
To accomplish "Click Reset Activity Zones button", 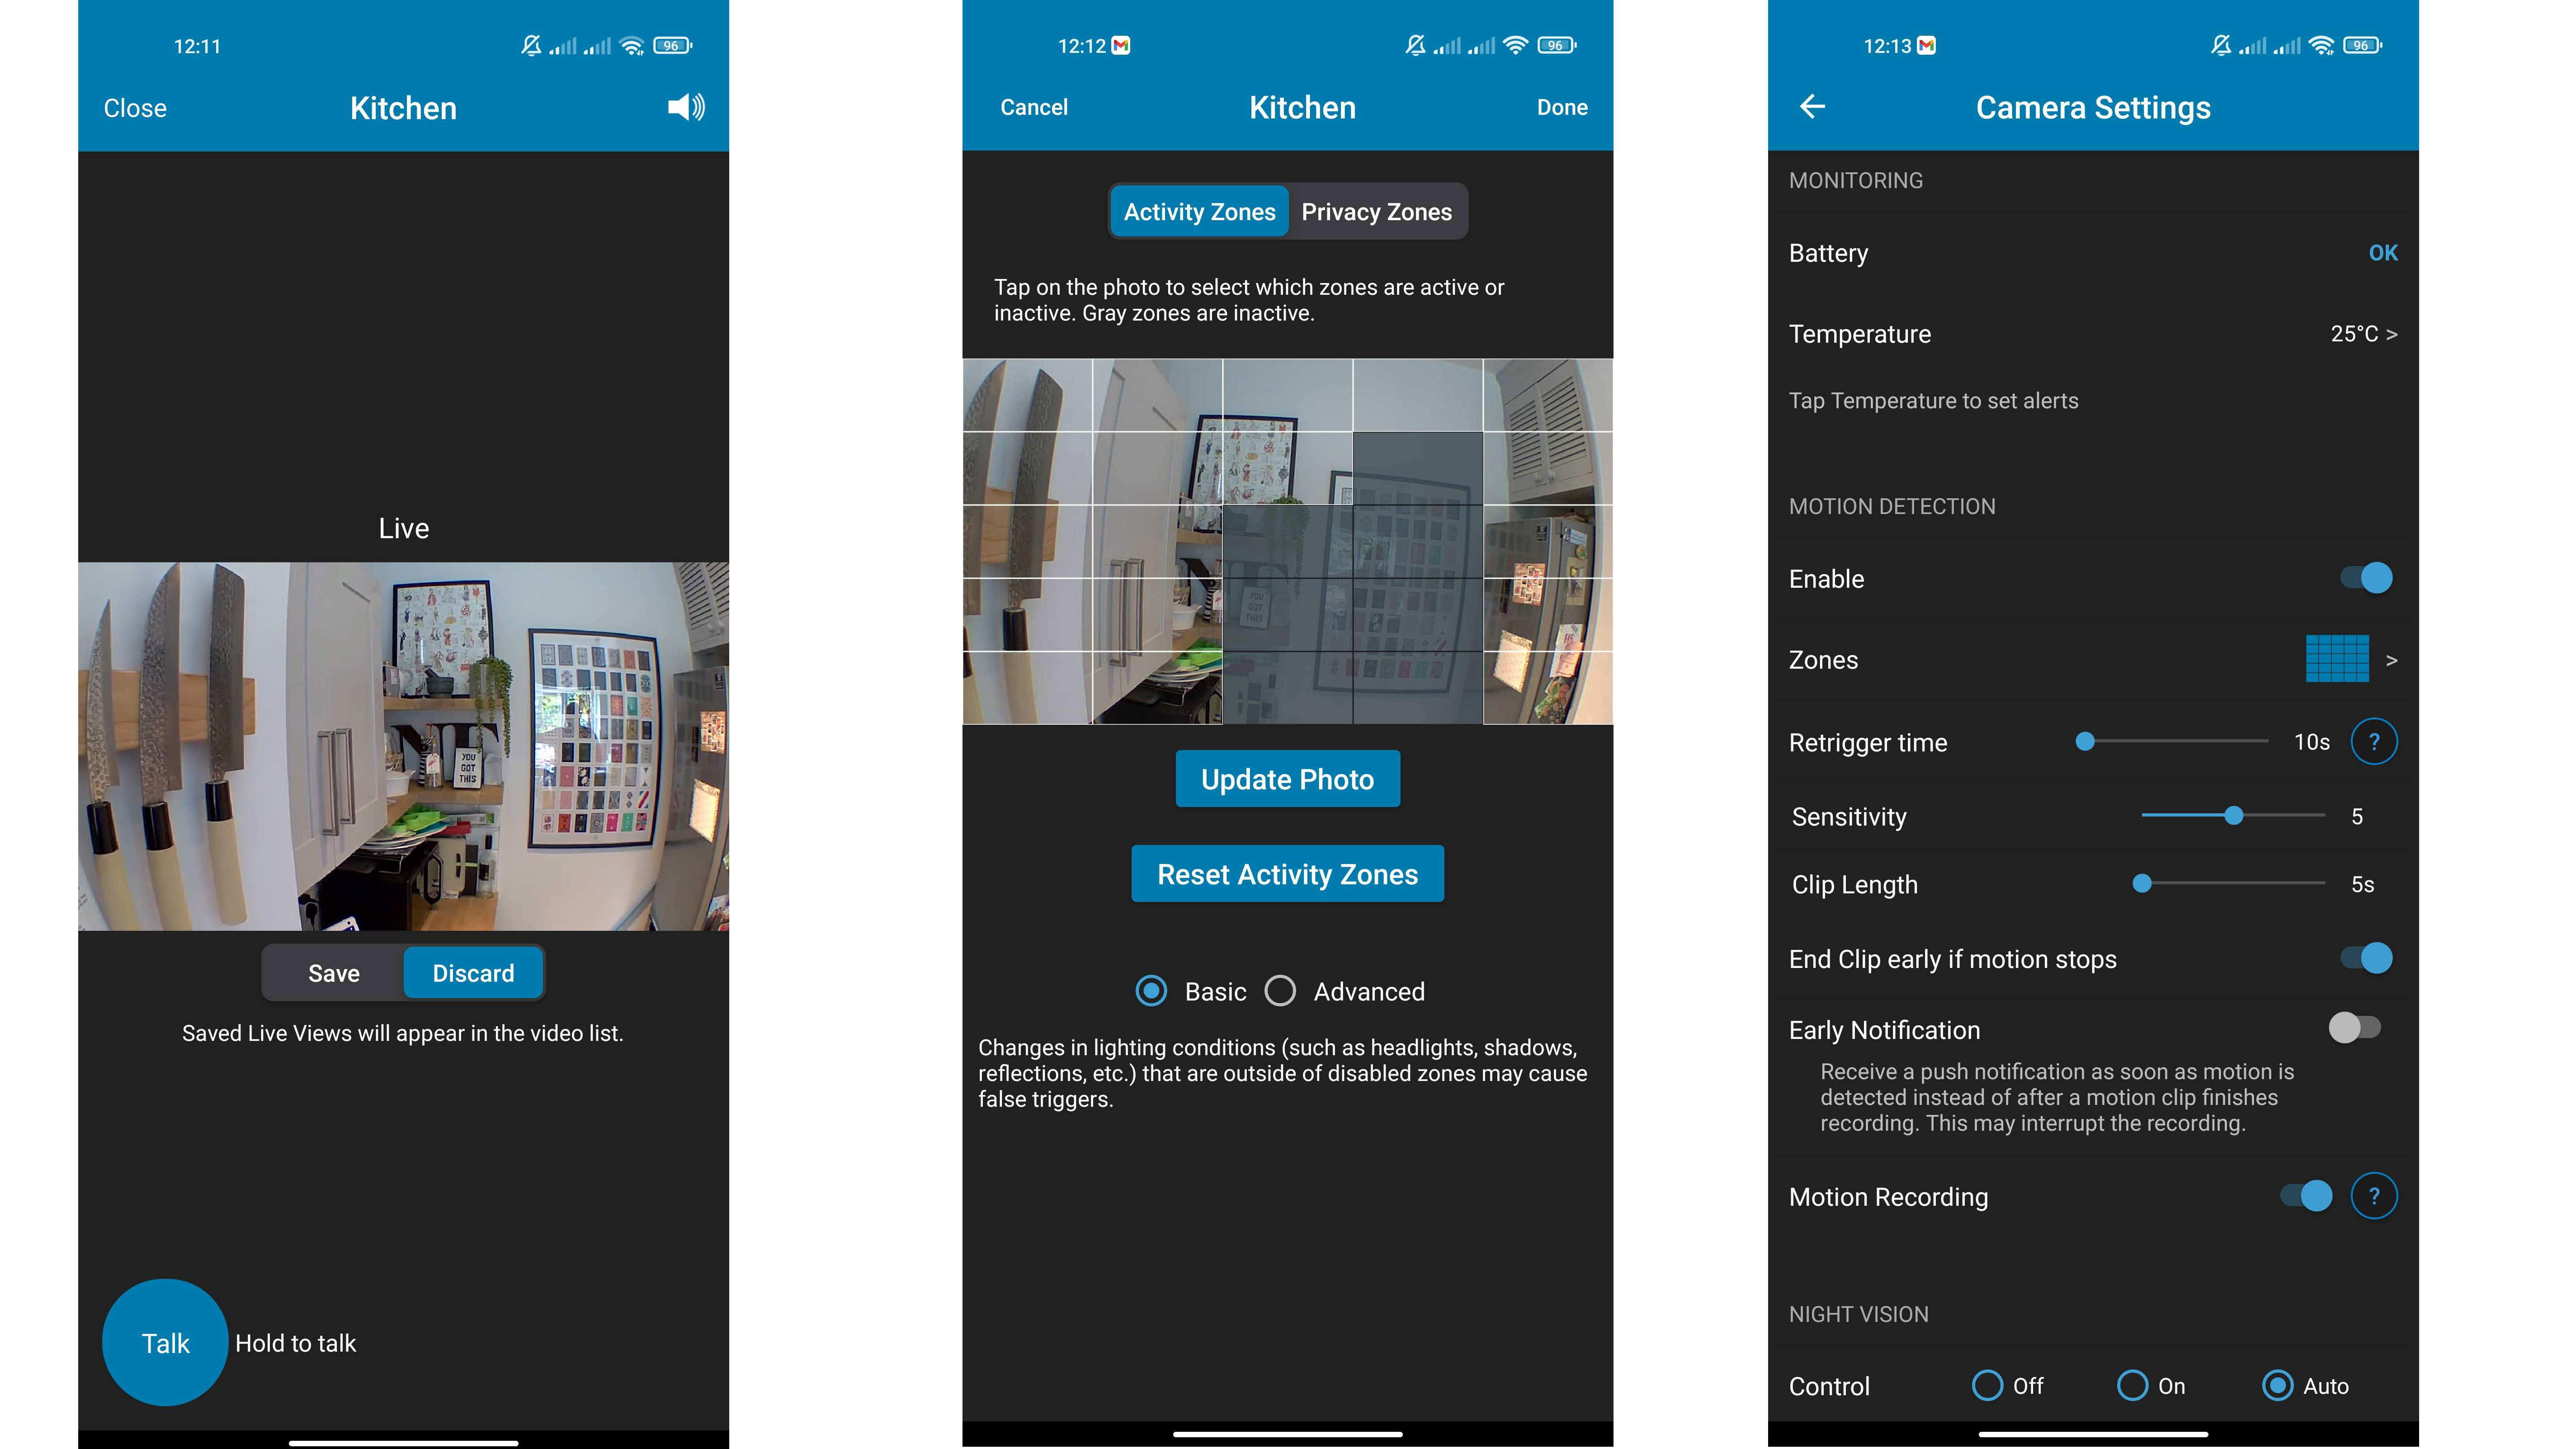I will [1286, 872].
